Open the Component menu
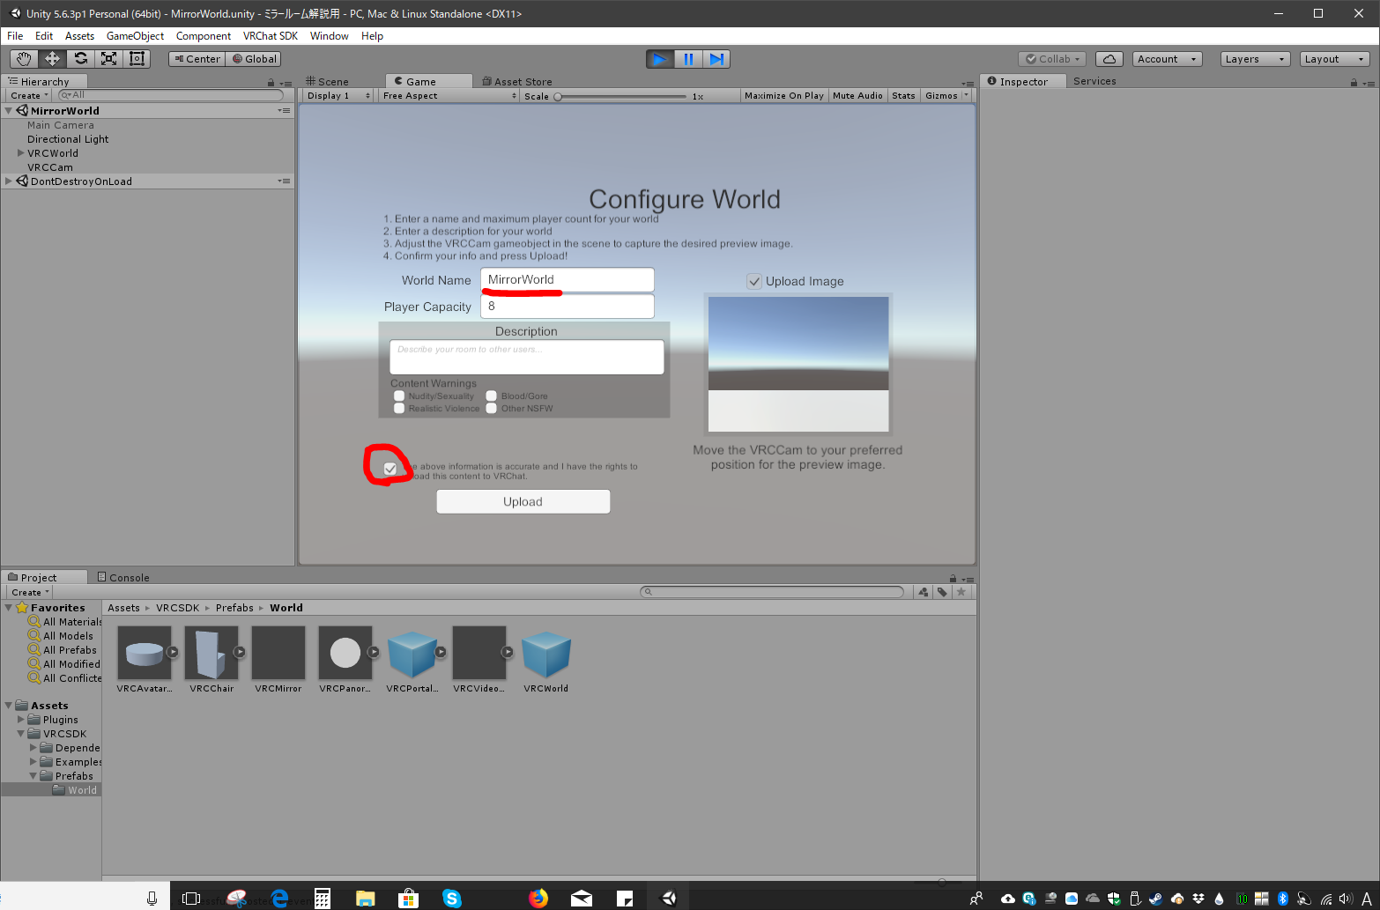The height and width of the screenshot is (910, 1380). click(x=204, y=36)
